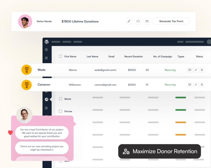The height and width of the screenshot is (168, 211).
Task: Click the red heart icon beside the message
Action: pyautogui.click(x=10, y=132)
